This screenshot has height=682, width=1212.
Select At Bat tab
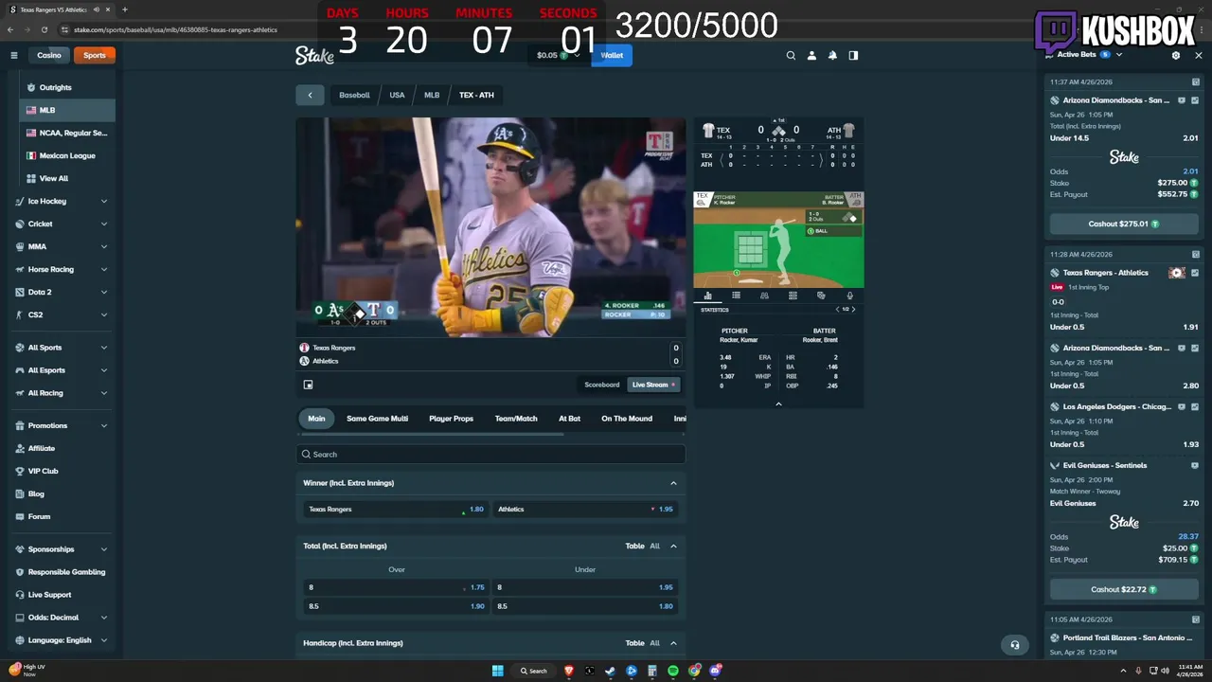click(x=569, y=419)
